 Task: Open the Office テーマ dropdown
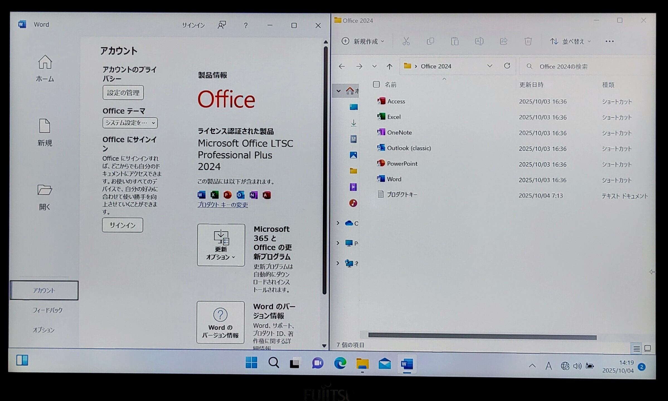point(130,123)
